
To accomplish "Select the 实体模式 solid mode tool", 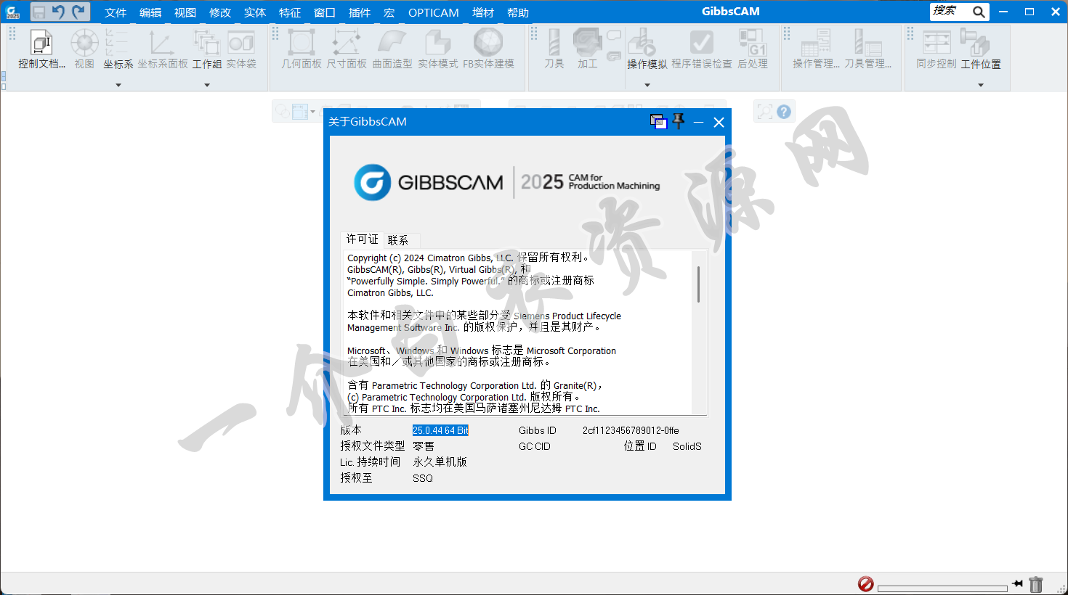I will tap(438, 49).
